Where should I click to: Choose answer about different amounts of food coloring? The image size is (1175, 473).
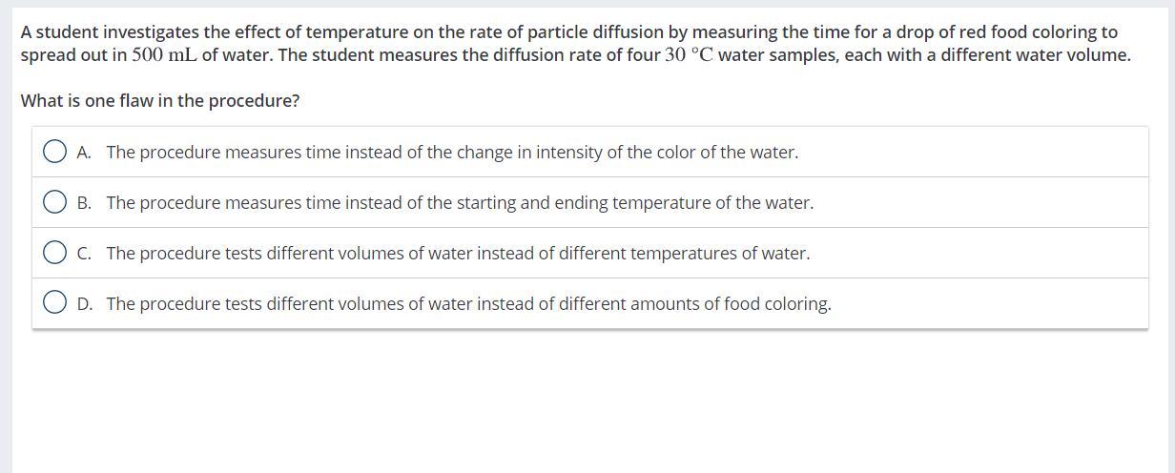(x=468, y=303)
